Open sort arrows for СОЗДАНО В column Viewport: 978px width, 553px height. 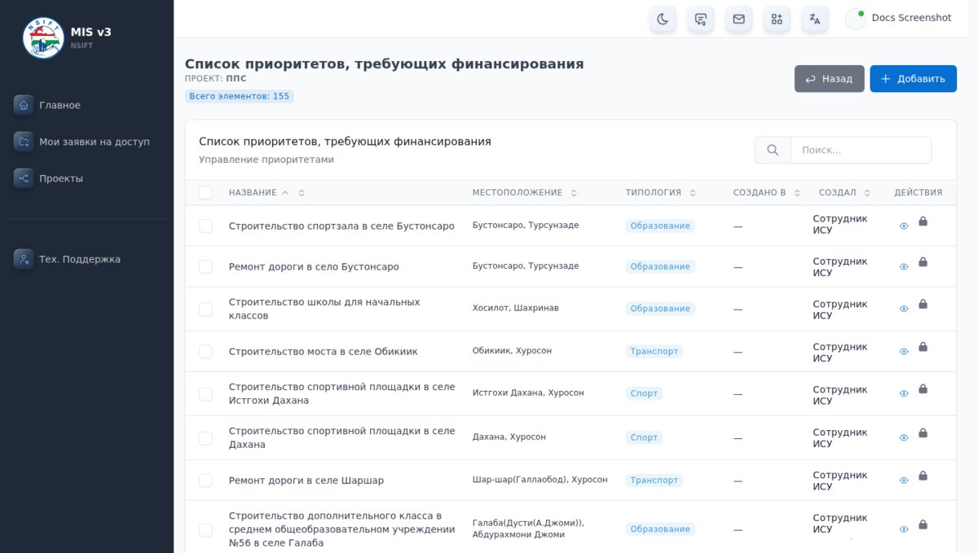point(798,193)
